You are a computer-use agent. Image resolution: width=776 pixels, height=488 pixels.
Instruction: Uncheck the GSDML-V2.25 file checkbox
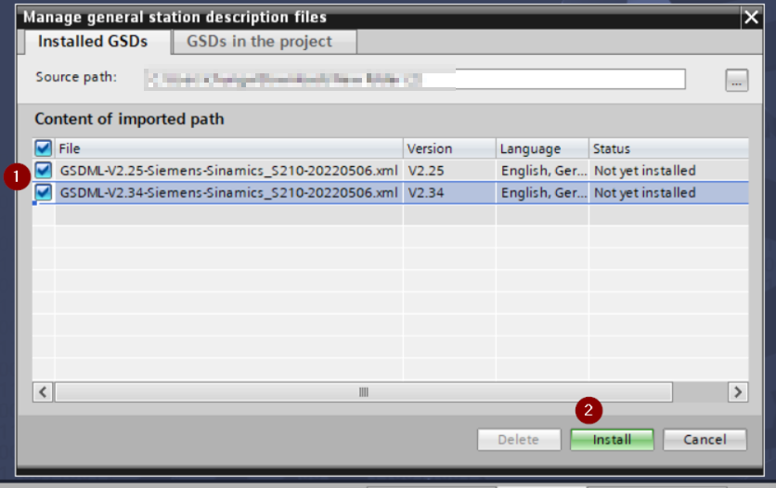(x=43, y=170)
